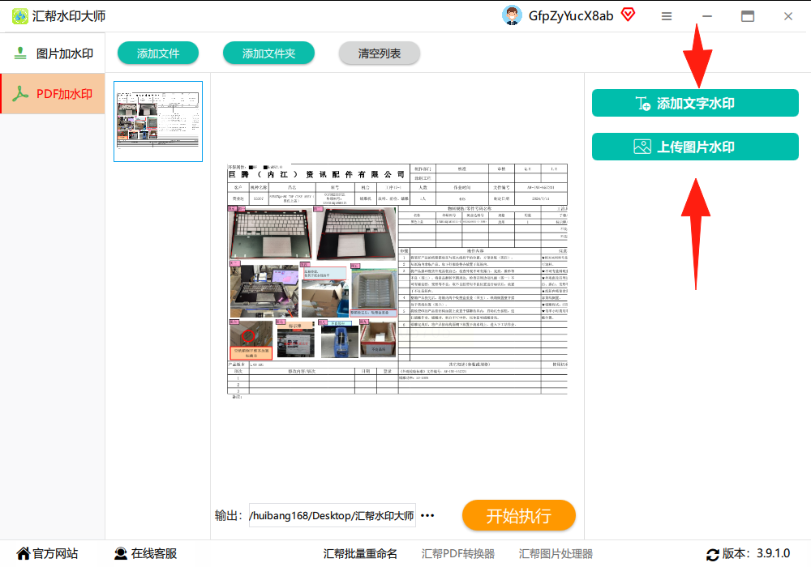811x567 pixels.
Task: Click the version refresh icon
Action: [713, 555]
